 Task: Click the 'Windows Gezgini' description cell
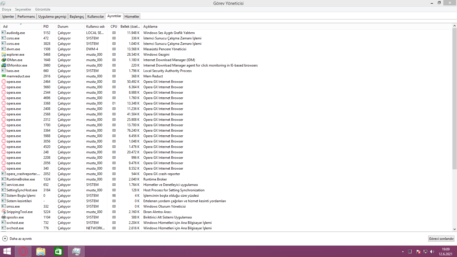coord(156,55)
